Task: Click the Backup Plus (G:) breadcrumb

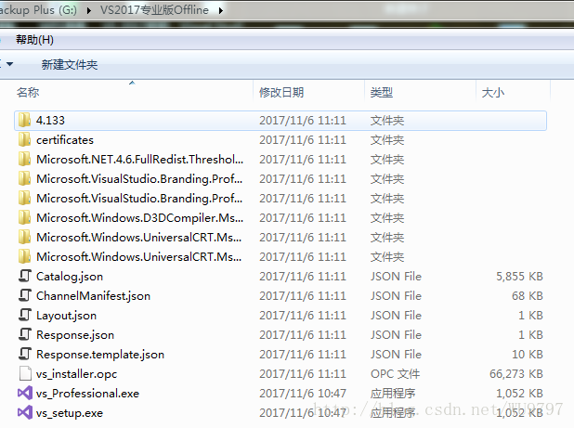Action: click(x=38, y=10)
